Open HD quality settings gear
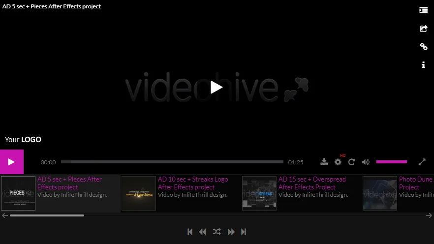Screen dimensions: 434x244 pyautogui.click(x=338, y=162)
